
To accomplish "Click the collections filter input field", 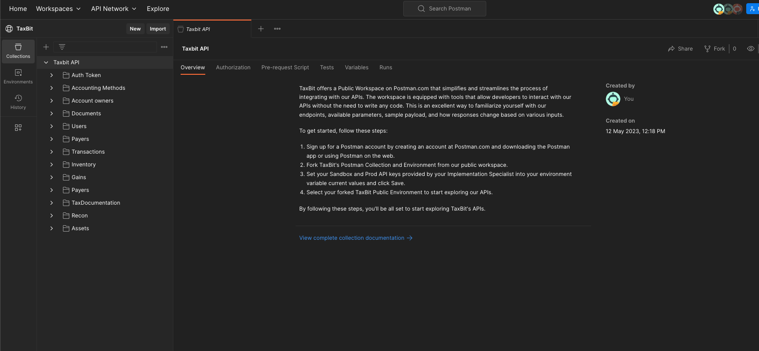I will (x=105, y=47).
